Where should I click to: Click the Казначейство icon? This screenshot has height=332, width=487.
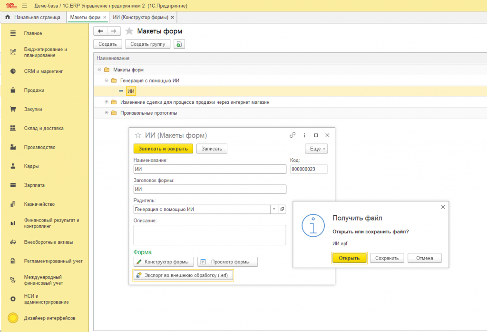point(13,204)
